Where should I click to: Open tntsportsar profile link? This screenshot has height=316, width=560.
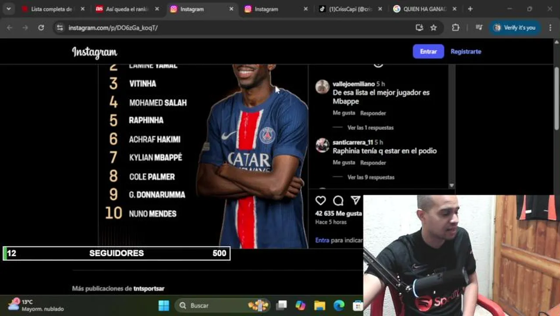pyautogui.click(x=149, y=289)
